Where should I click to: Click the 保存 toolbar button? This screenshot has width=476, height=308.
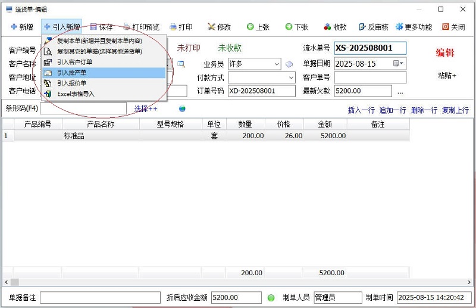pyautogui.click(x=101, y=27)
